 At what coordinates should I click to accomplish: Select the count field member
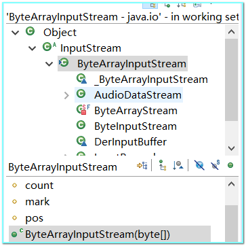tap(39, 186)
